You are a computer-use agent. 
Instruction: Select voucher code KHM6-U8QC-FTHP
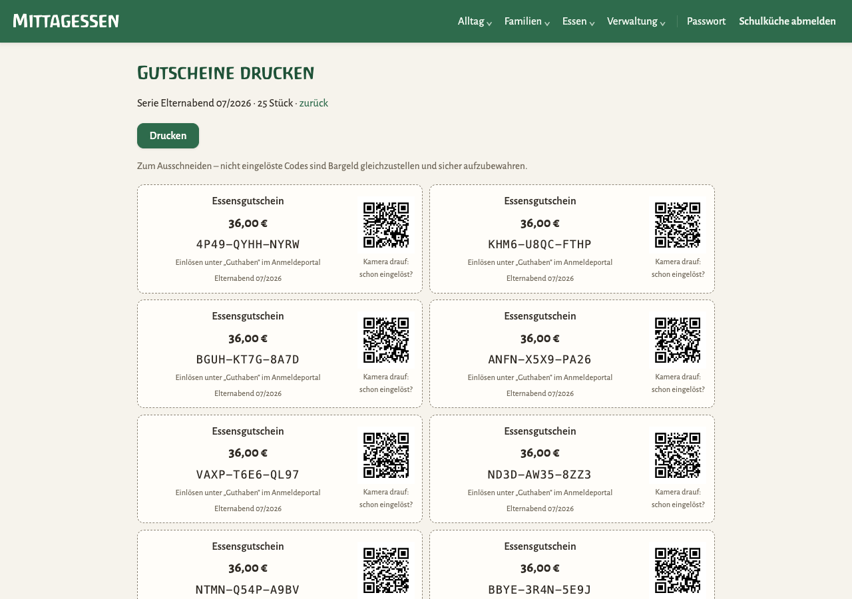coord(540,244)
